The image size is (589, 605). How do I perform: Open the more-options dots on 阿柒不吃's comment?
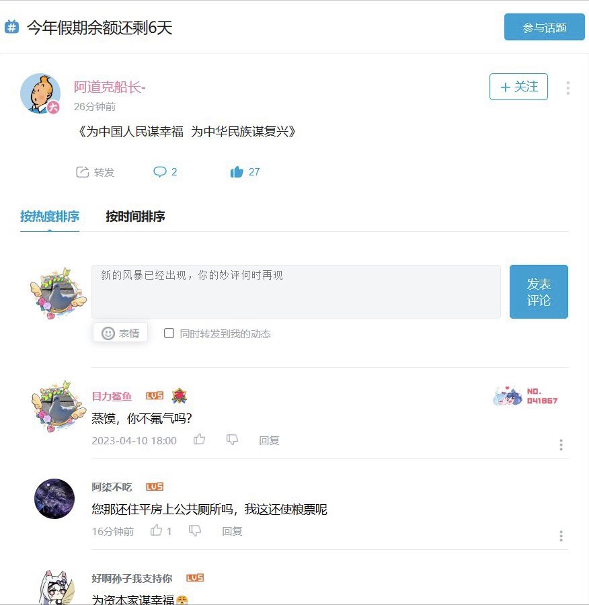(x=561, y=536)
